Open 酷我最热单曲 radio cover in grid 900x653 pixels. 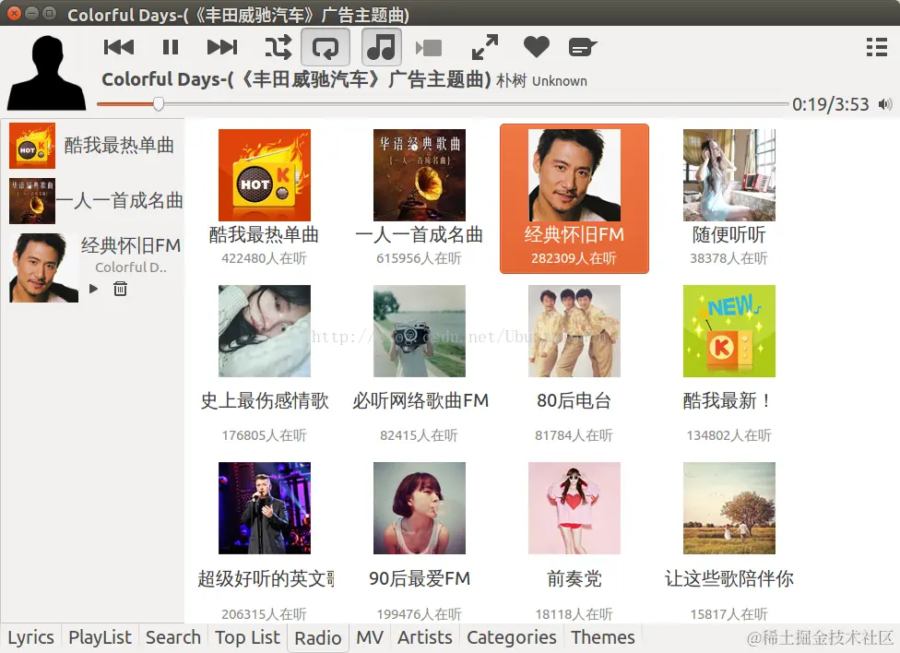click(264, 175)
